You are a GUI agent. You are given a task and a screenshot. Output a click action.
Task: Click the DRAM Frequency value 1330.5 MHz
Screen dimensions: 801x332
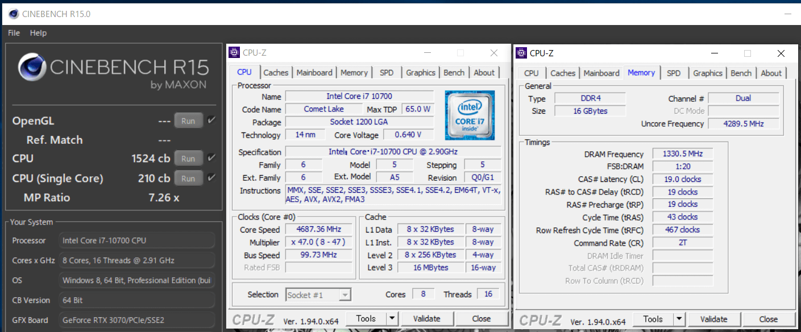tap(683, 154)
